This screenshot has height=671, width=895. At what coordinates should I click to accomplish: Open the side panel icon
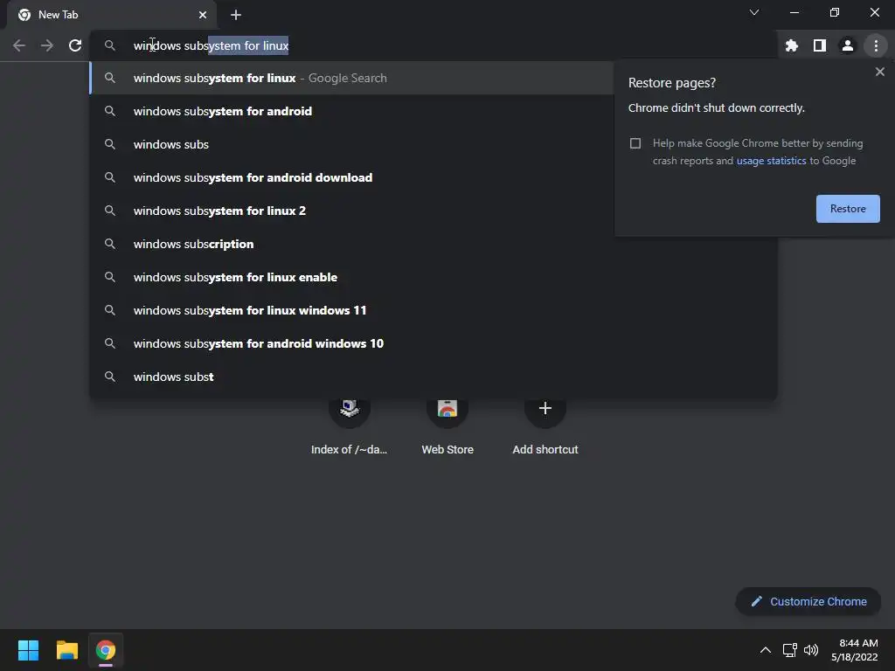coord(820,45)
